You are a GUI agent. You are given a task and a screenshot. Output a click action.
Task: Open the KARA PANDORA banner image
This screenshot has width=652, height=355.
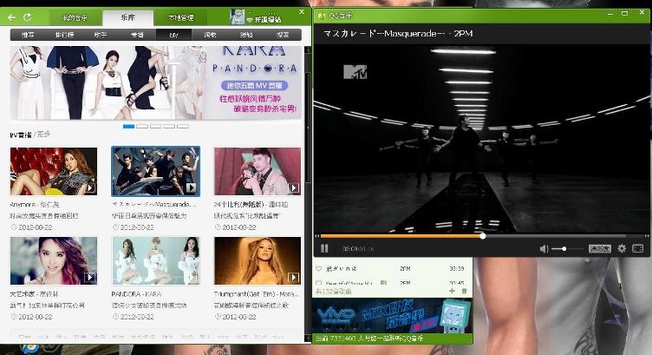[x=155, y=82]
